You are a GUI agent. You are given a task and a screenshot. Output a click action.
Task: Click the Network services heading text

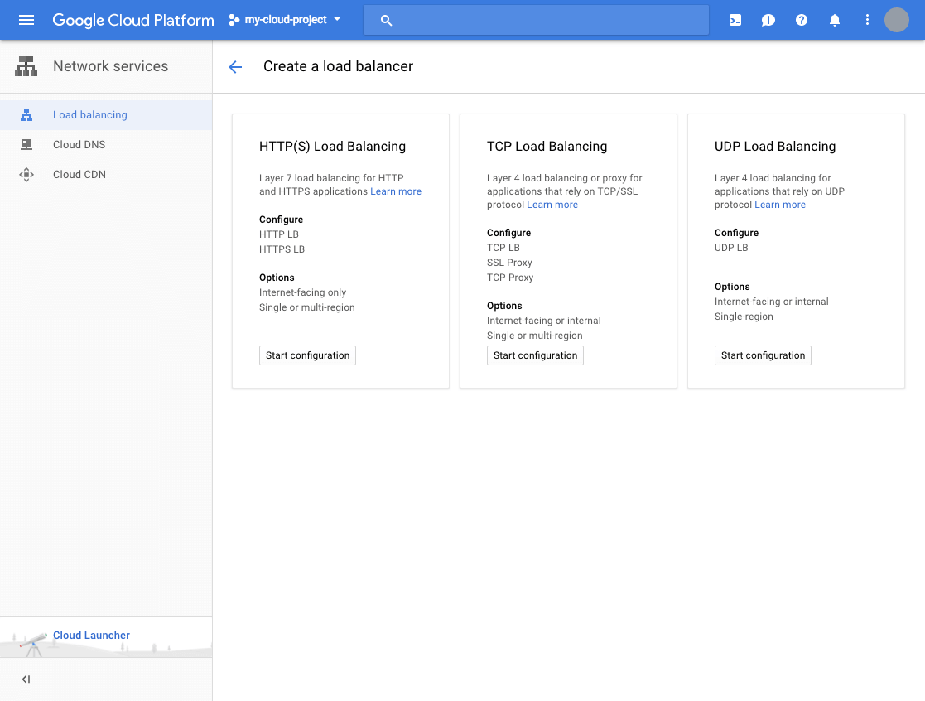(110, 66)
